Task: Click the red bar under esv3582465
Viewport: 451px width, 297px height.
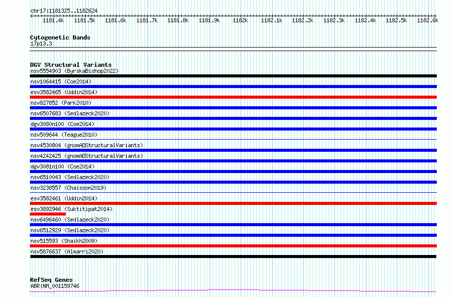Action: click(233, 97)
